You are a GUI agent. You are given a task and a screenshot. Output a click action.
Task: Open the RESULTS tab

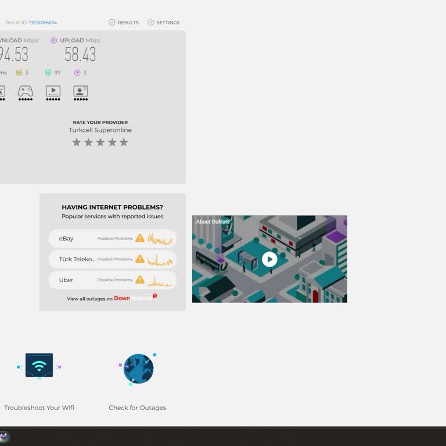pos(124,23)
